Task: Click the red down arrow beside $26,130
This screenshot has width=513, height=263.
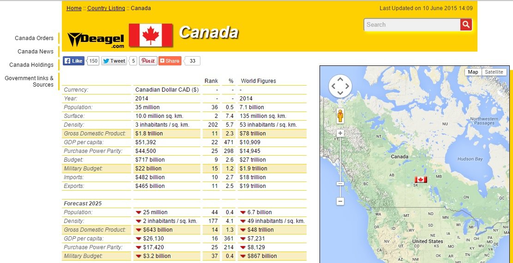Action: coord(138,239)
